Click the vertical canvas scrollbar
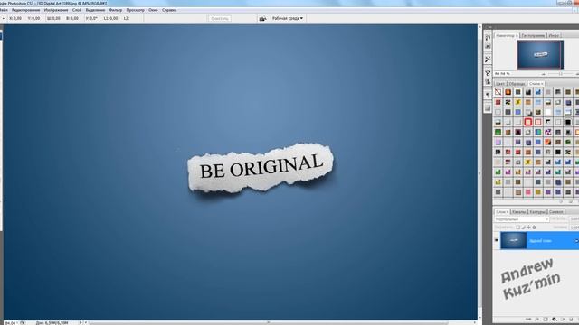Screen dimensions: 579x325 [479, 172]
